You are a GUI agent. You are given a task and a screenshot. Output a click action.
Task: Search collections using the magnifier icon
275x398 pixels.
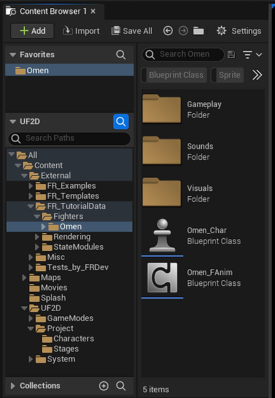tap(120, 386)
